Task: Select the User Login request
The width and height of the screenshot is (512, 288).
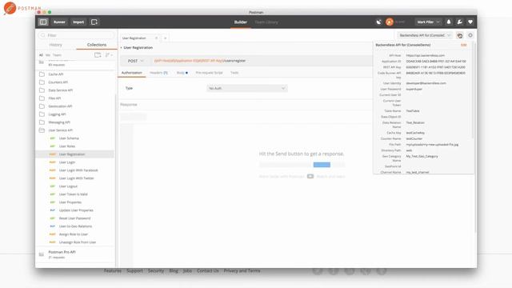Action: tap(67, 162)
